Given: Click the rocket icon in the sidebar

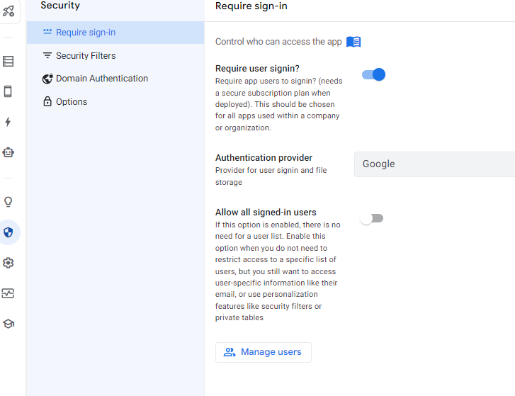Looking at the screenshot, I should point(9,10).
